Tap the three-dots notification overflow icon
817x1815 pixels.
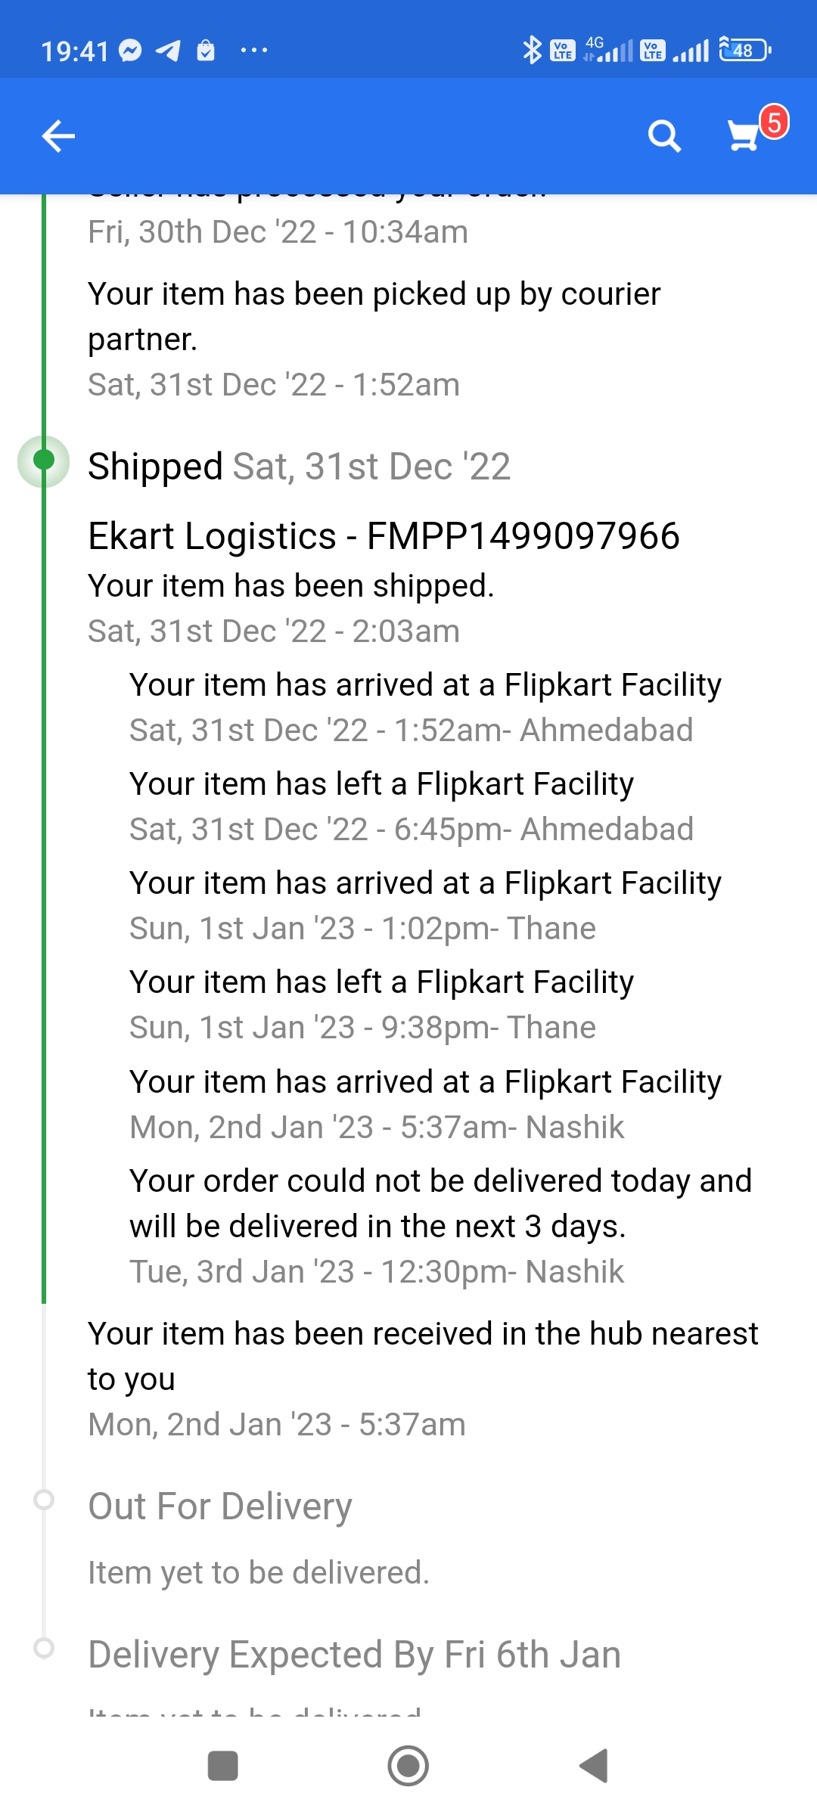pos(254,51)
